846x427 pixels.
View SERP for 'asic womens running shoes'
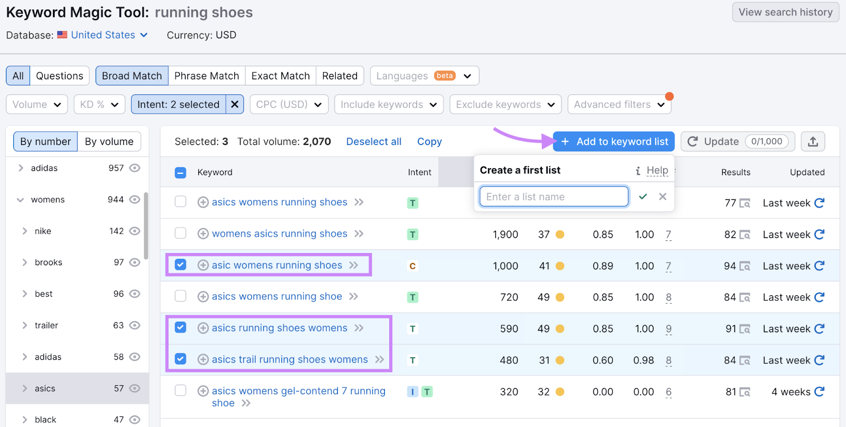745,266
